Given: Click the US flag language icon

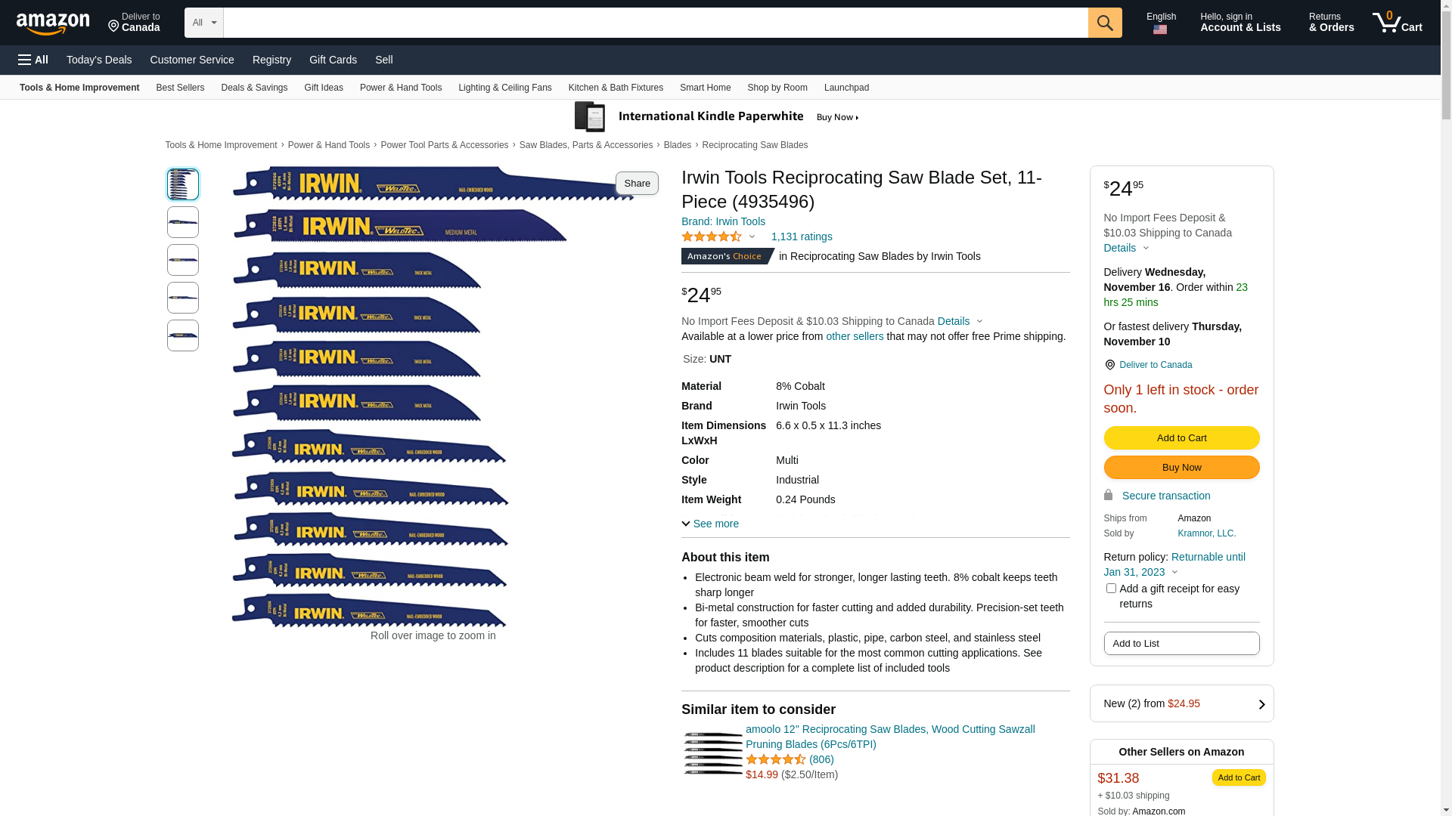Looking at the screenshot, I should tap(1160, 29).
